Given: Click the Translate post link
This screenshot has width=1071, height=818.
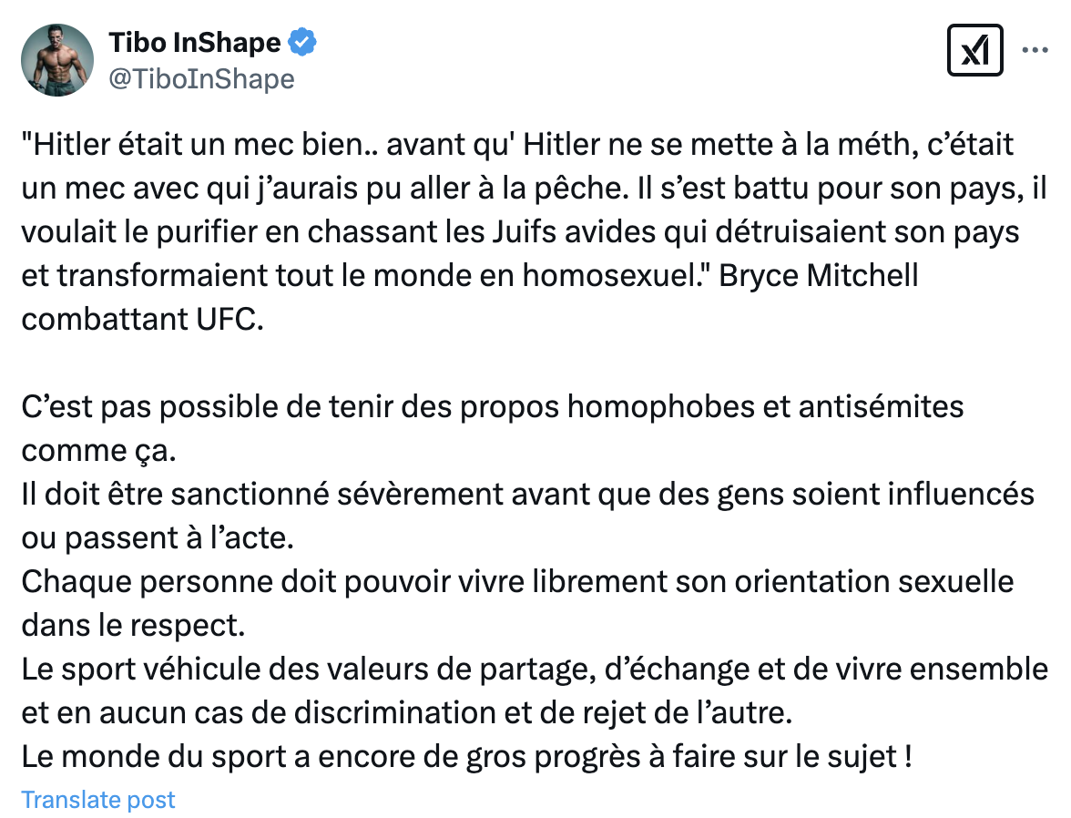Looking at the screenshot, I should (98, 799).
